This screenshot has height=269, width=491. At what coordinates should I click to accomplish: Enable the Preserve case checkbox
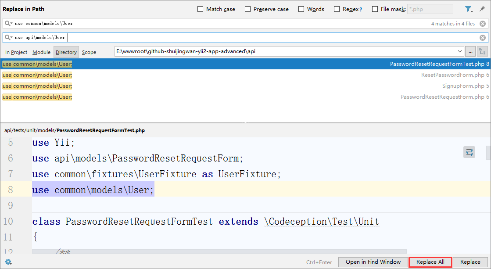pos(248,9)
